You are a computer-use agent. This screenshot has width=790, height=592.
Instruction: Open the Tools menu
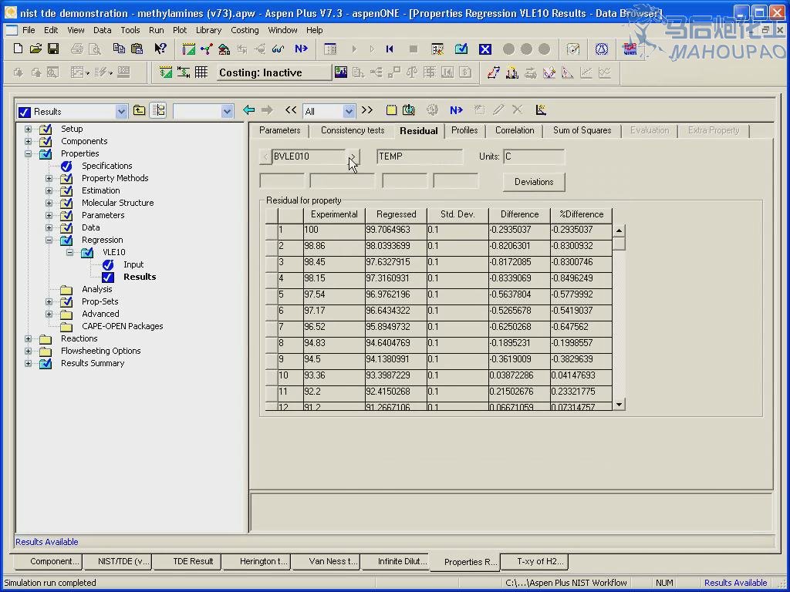click(x=130, y=30)
